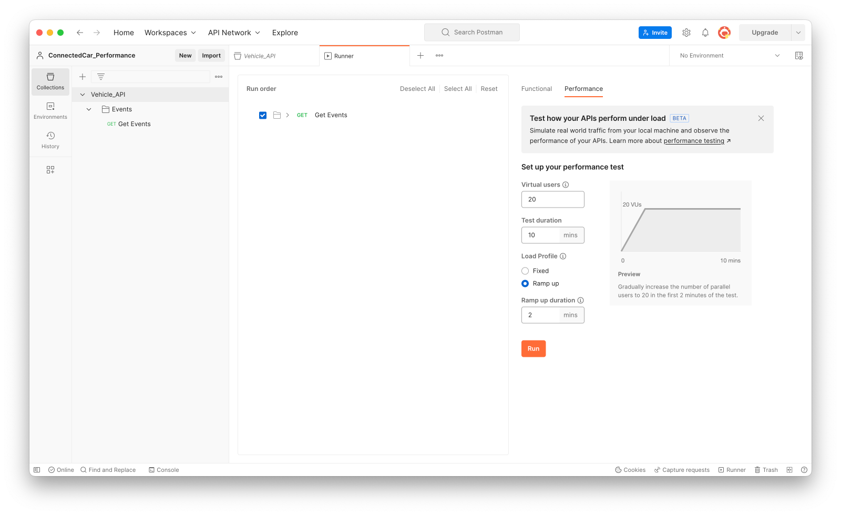Open the Upgrade dropdown arrow
The image size is (841, 515).
tap(798, 33)
